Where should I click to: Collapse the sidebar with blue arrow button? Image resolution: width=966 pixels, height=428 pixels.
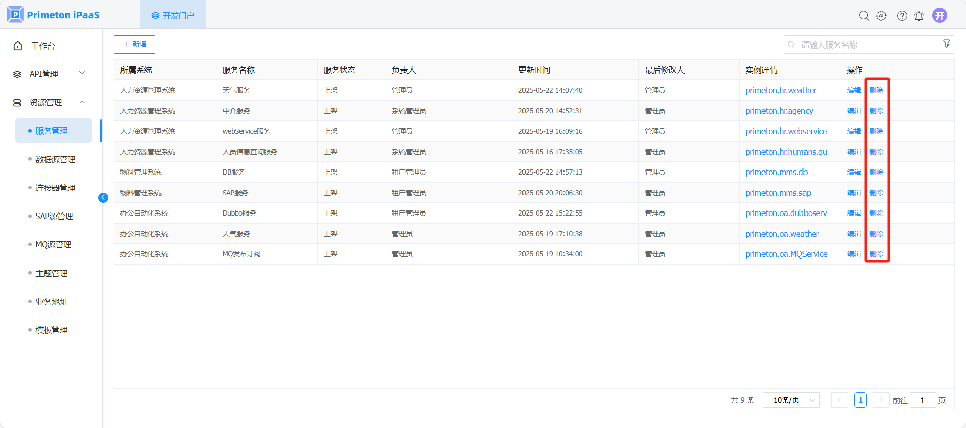click(x=103, y=198)
